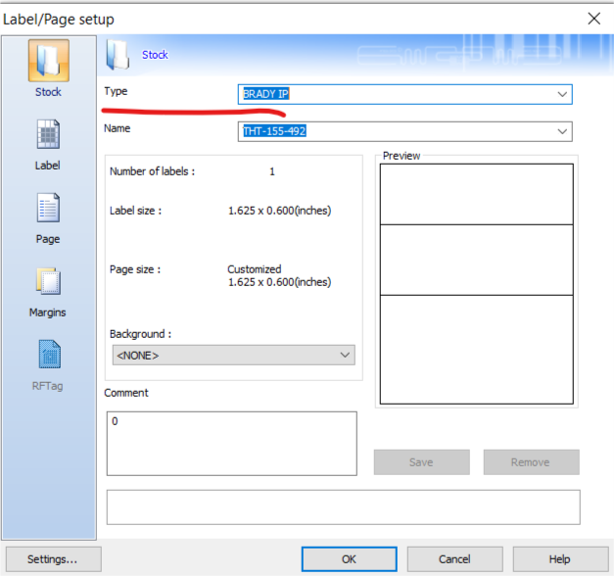The height and width of the screenshot is (576, 614).
Task: Click the Margins text label in sidebar
Action: coord(47,312)
